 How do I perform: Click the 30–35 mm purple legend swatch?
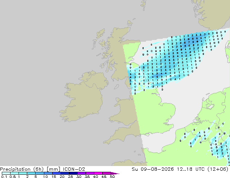pos(81,173)
